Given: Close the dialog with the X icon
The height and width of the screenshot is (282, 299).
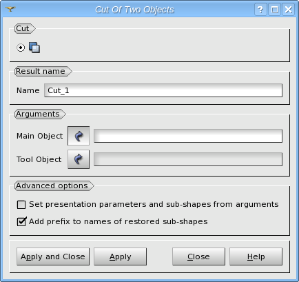Looking at the screenshot, I should click(x=289, y=10).
